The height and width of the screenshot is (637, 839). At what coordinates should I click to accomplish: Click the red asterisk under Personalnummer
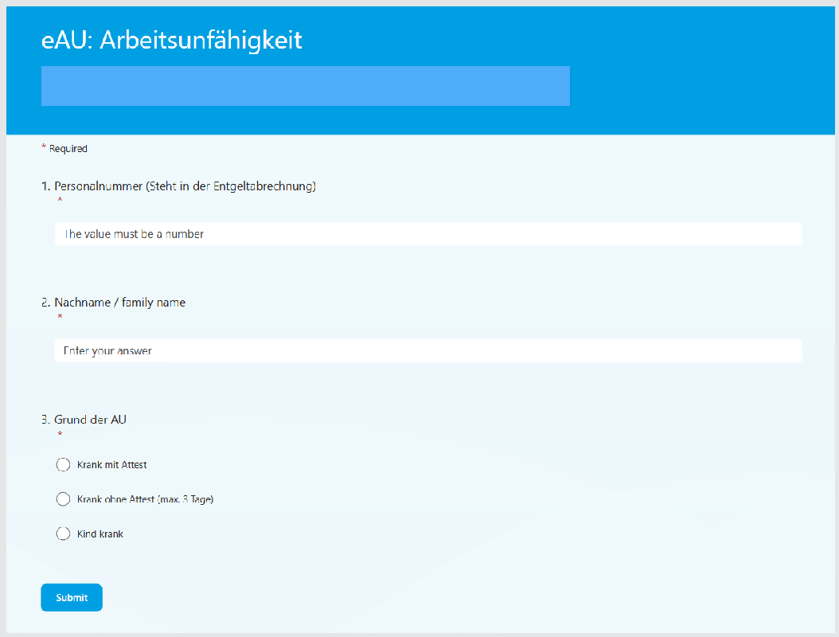click(60, 201)
